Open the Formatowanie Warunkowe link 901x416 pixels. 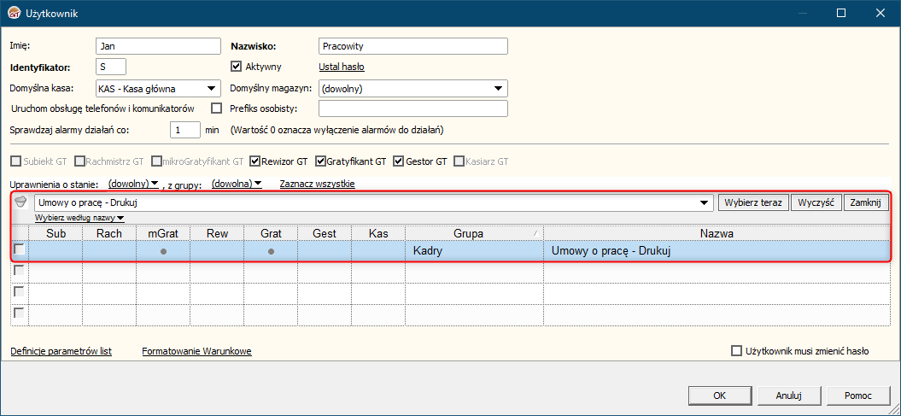[196, 351]
